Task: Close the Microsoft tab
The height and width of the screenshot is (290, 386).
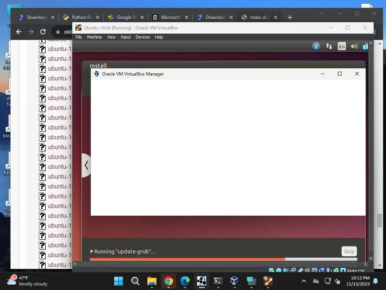Action: [x=186, y=17]
